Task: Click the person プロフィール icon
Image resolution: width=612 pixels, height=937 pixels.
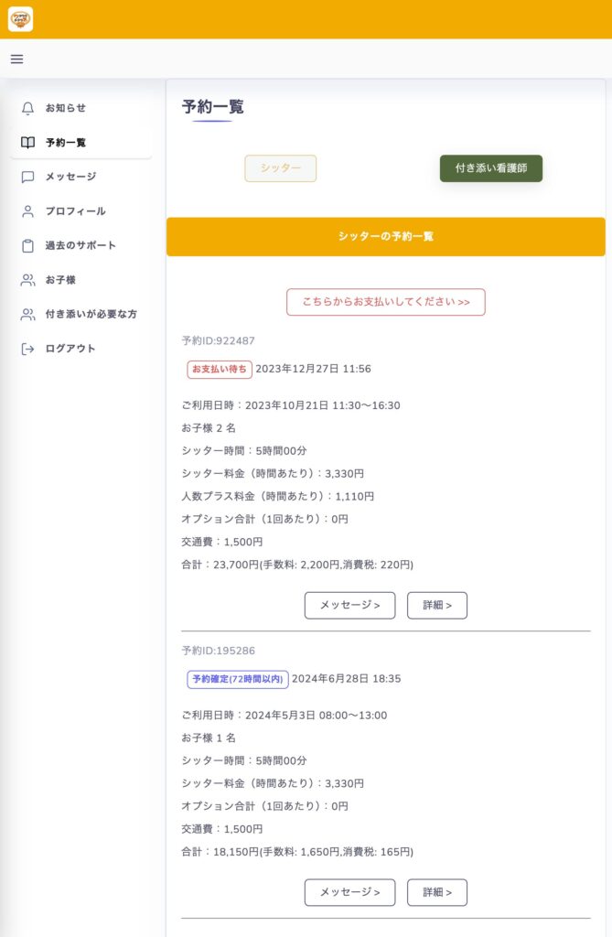Action: (27, 211)
